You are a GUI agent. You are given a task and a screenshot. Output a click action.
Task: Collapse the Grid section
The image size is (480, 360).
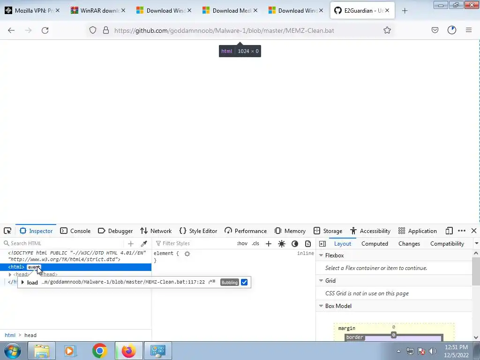pos(321,281)
